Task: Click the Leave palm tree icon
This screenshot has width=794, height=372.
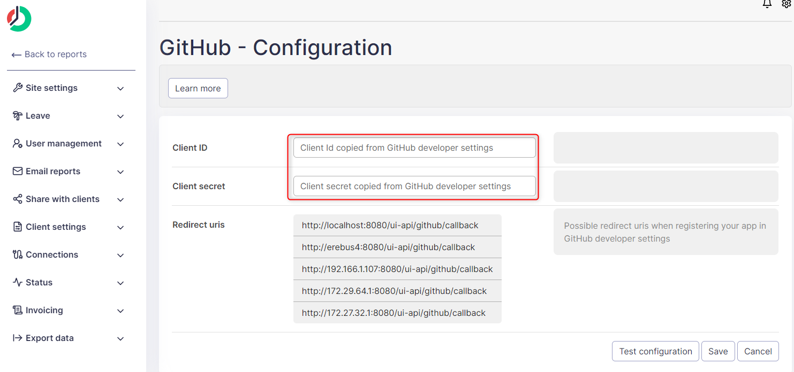Action: pos(17,115)
